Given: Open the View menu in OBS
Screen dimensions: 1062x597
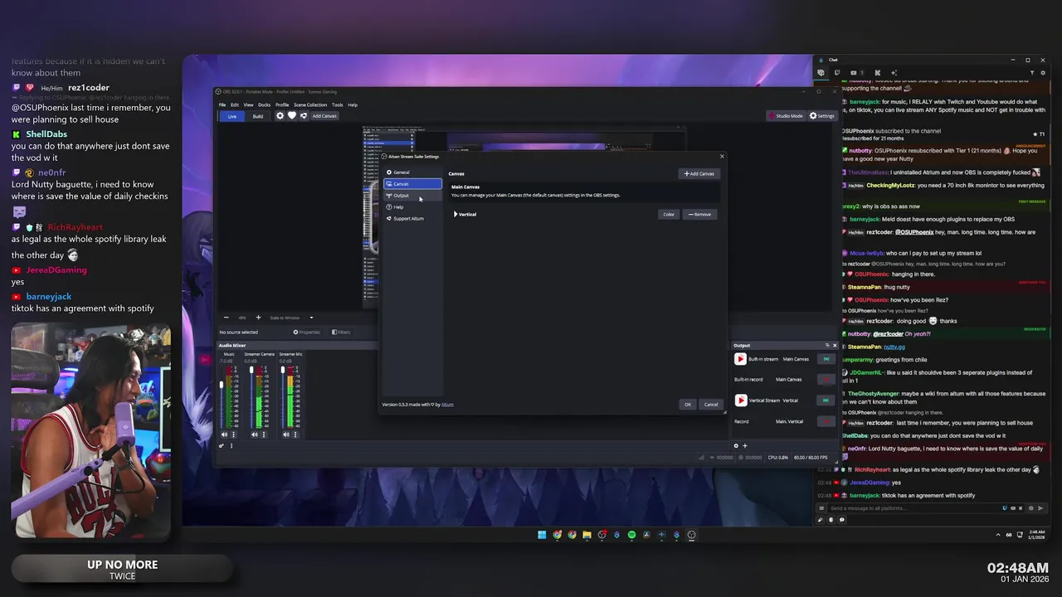Looking at the screenshot, I should tap(248, 104).
